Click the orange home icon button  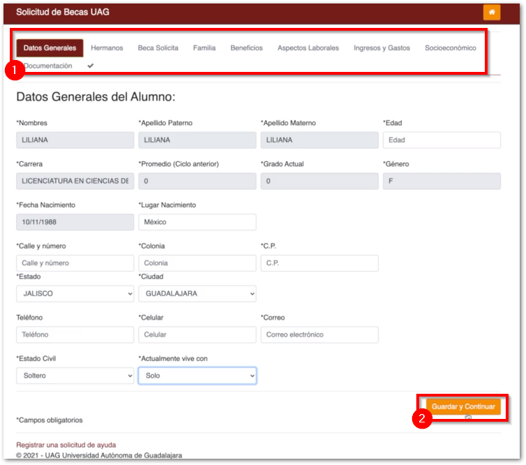click(x=492, y=13)
